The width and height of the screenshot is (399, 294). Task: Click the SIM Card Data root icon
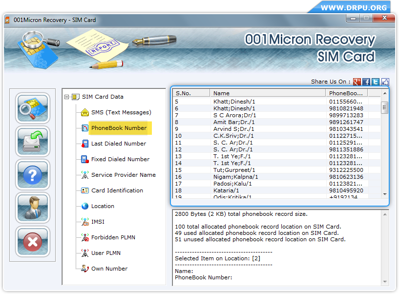[x=75, y=97]
